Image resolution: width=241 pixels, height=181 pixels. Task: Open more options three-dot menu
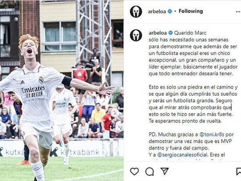[238, 12]
